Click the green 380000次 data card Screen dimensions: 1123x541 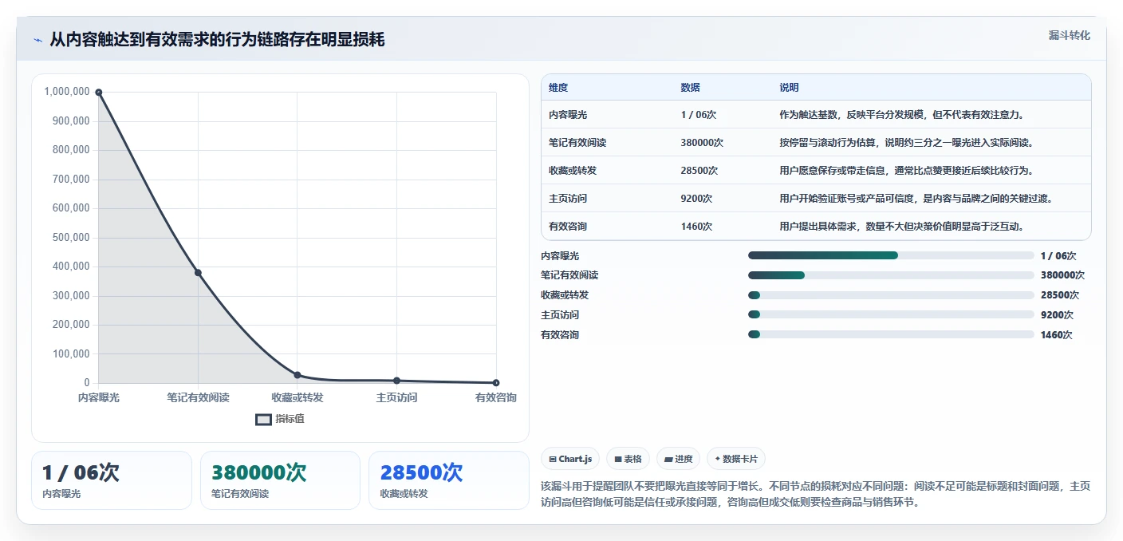tap(281, 480)
